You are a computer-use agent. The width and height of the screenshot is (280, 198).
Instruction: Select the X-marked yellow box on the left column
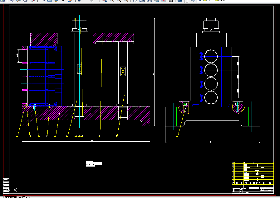[x=80, y=69]
